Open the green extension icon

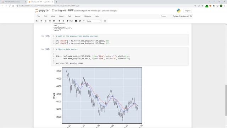(x=207, y=6)
